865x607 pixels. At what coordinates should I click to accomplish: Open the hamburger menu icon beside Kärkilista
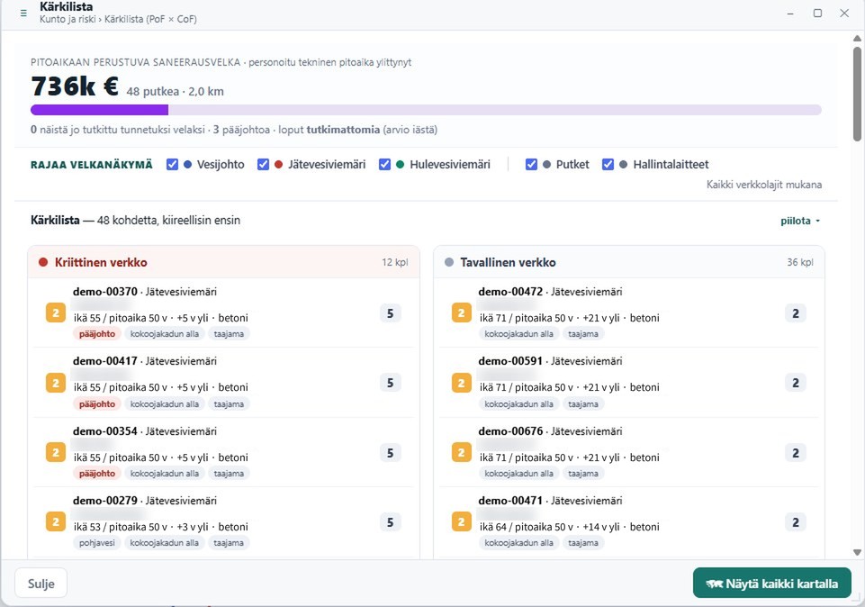coord(23,13)
